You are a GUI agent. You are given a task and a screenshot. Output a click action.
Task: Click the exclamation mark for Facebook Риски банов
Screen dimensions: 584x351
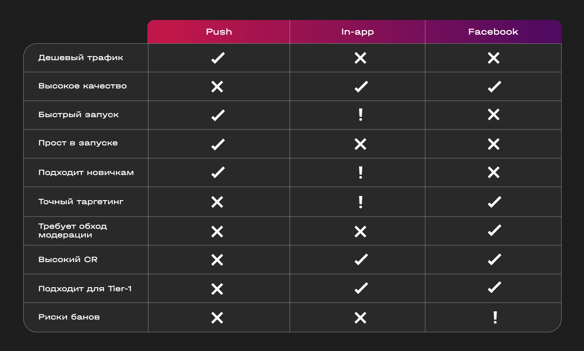(495, 317)
